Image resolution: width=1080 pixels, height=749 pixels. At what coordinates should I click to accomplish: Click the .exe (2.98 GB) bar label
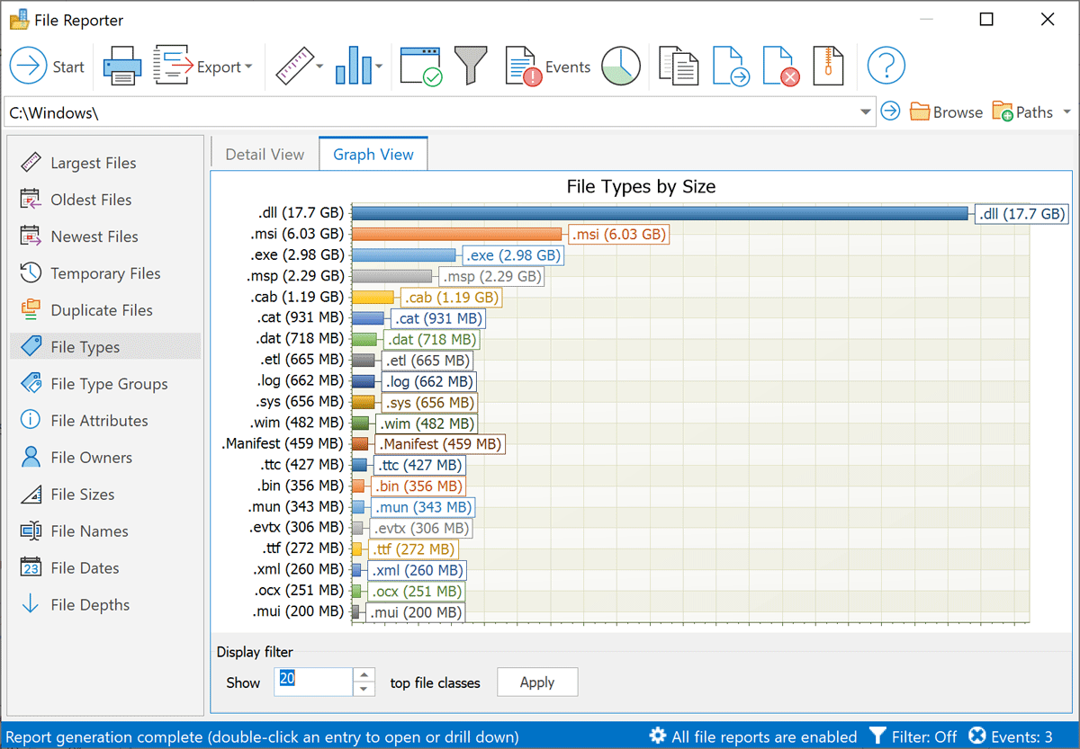[x=512, y=255]
